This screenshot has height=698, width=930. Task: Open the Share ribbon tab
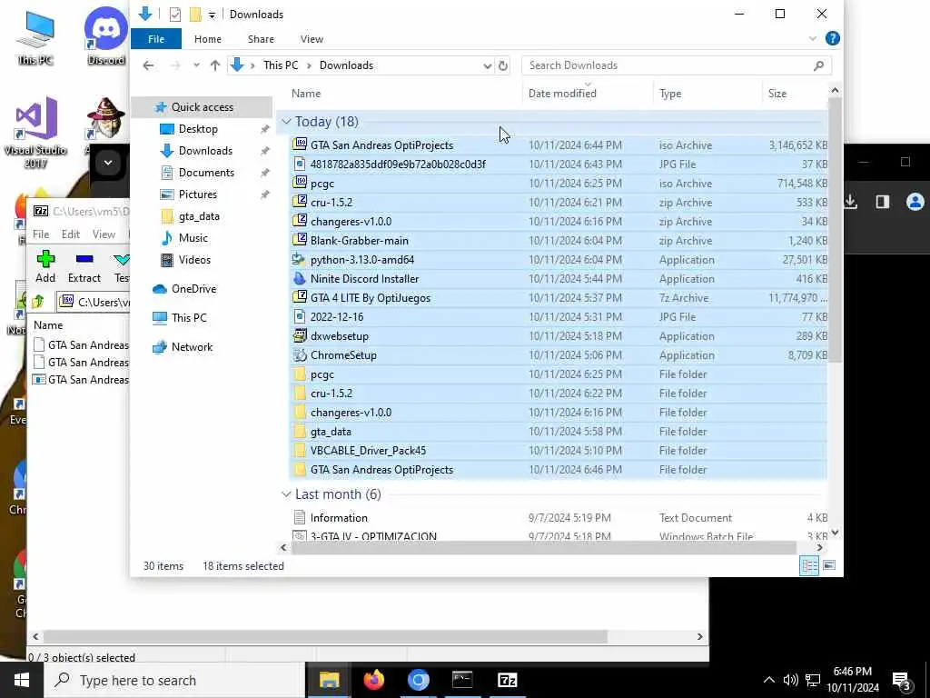[x=261, y=39]
